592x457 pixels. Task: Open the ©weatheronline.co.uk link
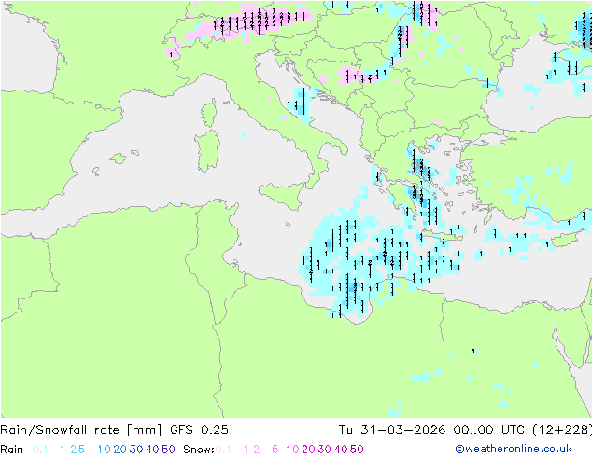514,450
